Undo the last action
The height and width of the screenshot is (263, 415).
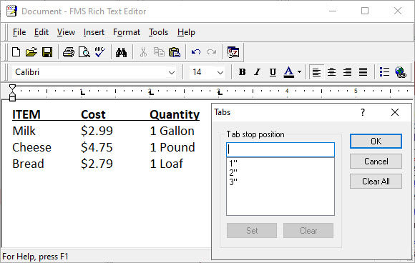coord(196,51)
